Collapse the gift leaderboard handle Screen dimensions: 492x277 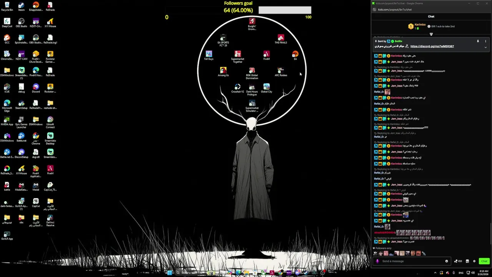(431, 34)
